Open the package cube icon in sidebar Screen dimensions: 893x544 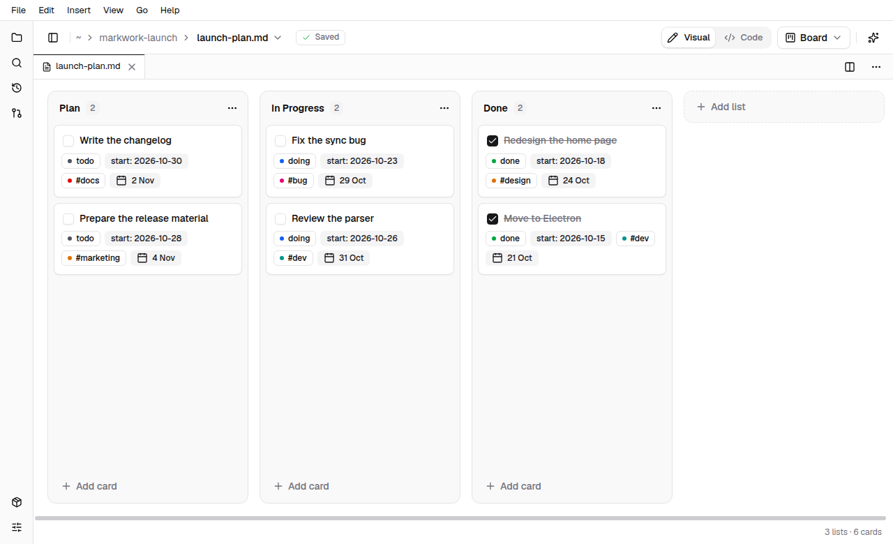(x=17, y=502)
